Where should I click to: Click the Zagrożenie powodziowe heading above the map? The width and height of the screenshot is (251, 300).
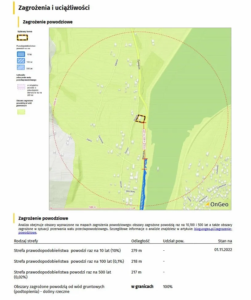click(48, 22)
